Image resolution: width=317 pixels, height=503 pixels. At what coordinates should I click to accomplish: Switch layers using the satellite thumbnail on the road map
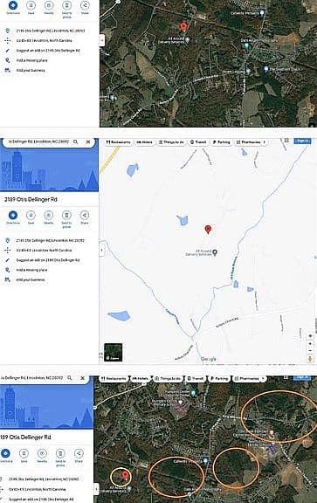pyautogui.click(x=114, y=352)
